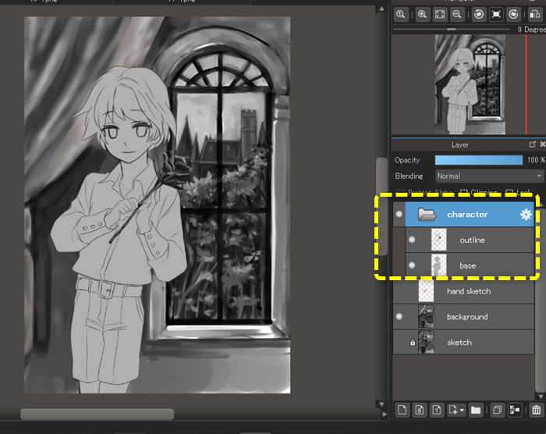
Task: Click canvas scroll right arrow
Action: (x=385, y=414)
